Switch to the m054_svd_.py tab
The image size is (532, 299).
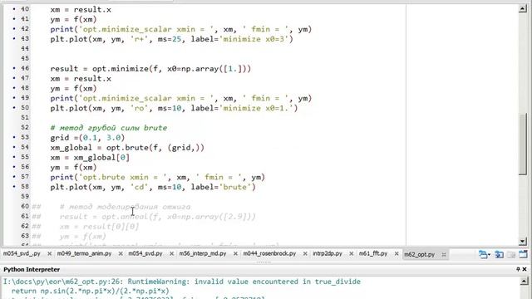click(x=22, y=253)
